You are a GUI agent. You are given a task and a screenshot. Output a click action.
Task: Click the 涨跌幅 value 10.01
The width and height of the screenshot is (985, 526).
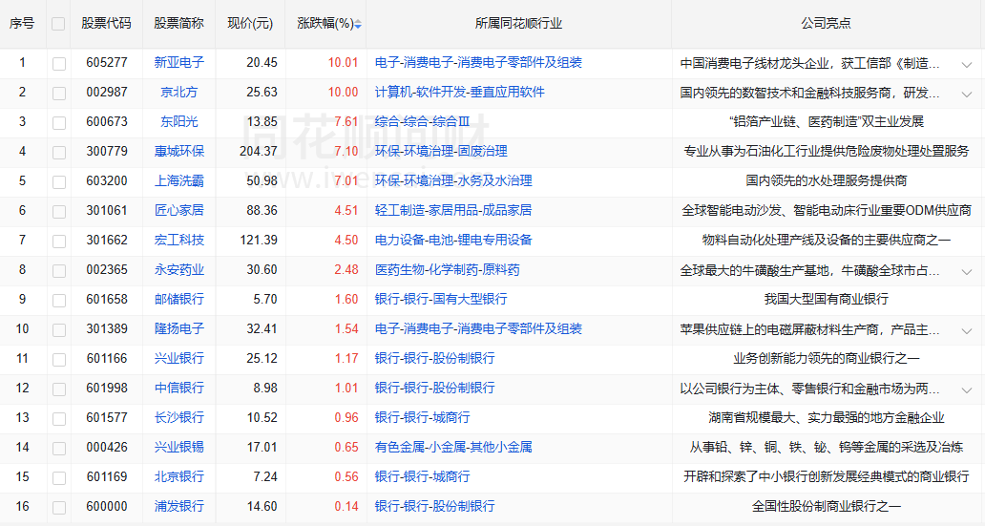coord(343,62)
